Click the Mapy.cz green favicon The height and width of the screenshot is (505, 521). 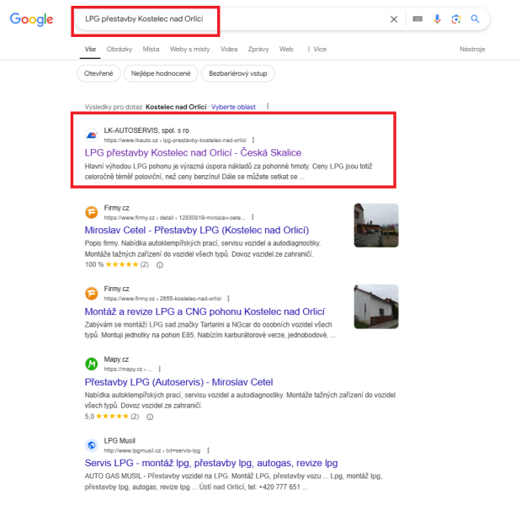(92, 364)
